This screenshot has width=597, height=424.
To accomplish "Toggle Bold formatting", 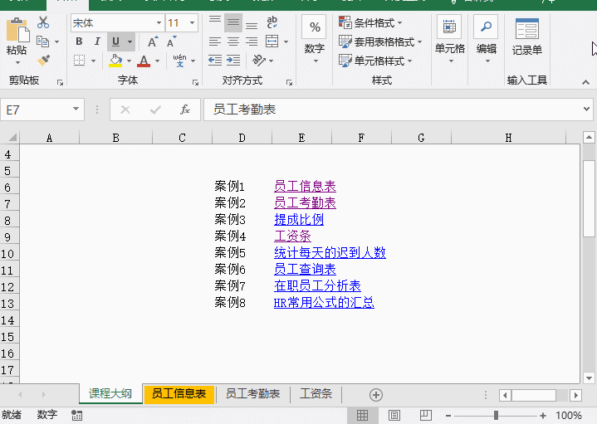I will (x=79, y=41).
